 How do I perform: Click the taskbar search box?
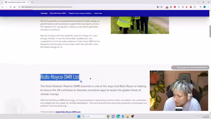94,116
